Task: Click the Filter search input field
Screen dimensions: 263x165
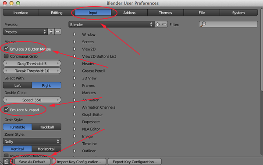Action: (x=228, y=24)
